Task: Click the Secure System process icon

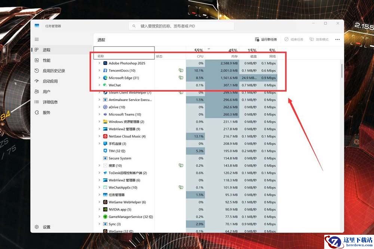Action: pos(105,158)
